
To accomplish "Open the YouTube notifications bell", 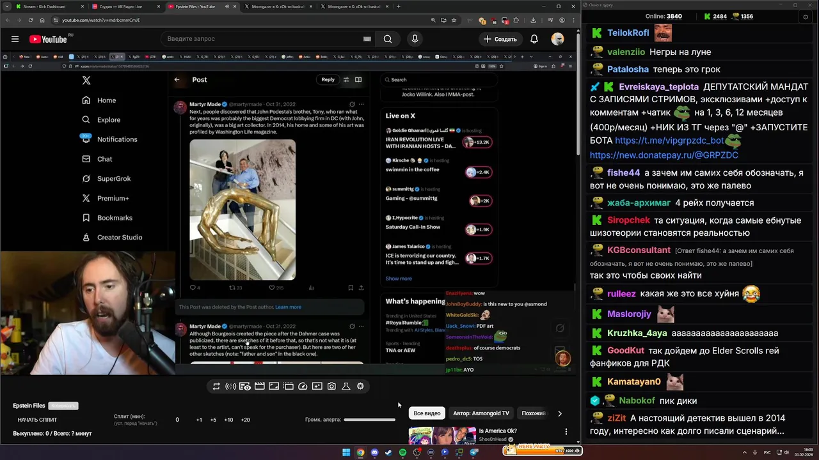I will point(534,39).
